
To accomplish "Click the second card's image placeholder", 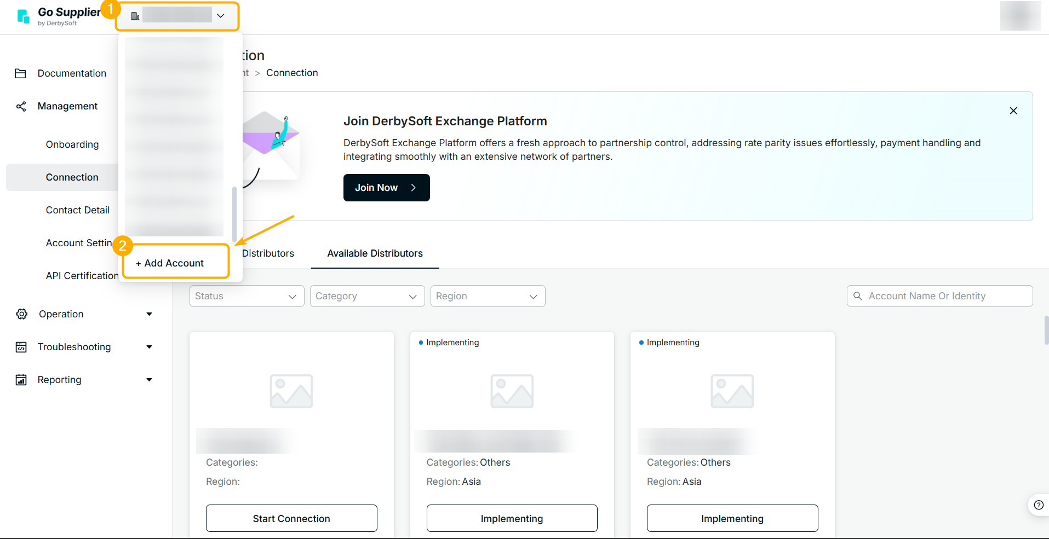I will (x=512, y=391).
